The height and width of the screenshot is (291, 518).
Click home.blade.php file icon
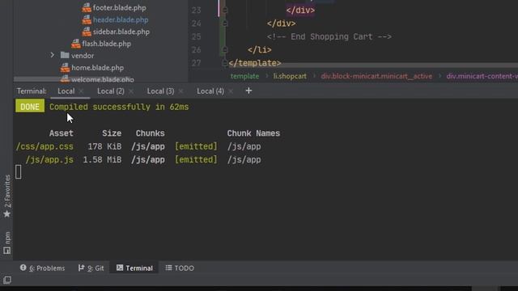coord(65,68)
